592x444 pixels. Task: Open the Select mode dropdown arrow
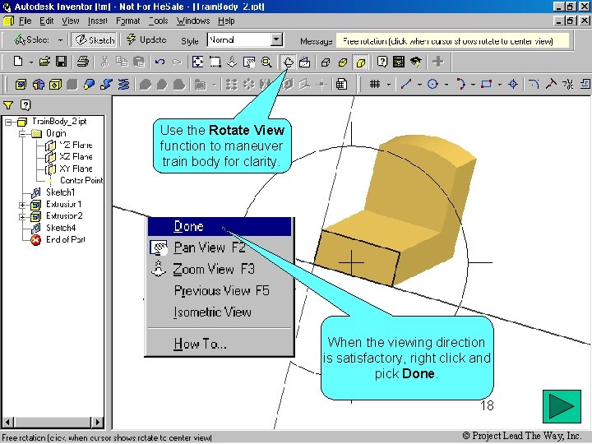tap(60, 39)
